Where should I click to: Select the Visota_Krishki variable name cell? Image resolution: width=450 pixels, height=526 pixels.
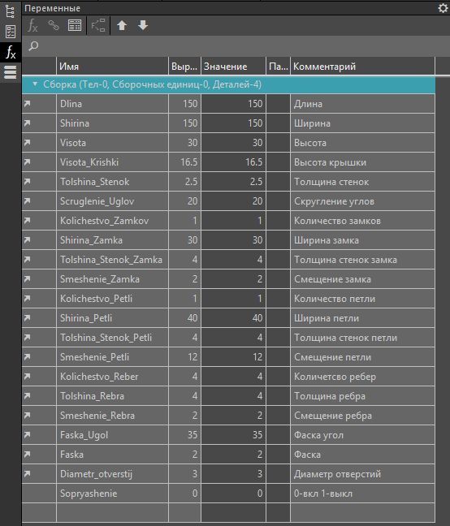tap(112, 162)
